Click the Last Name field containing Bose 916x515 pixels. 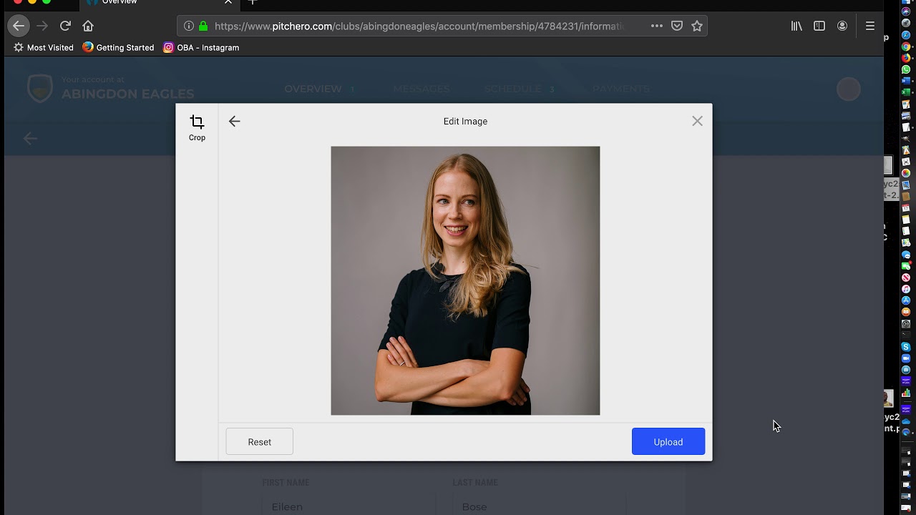tap(539, 506)
